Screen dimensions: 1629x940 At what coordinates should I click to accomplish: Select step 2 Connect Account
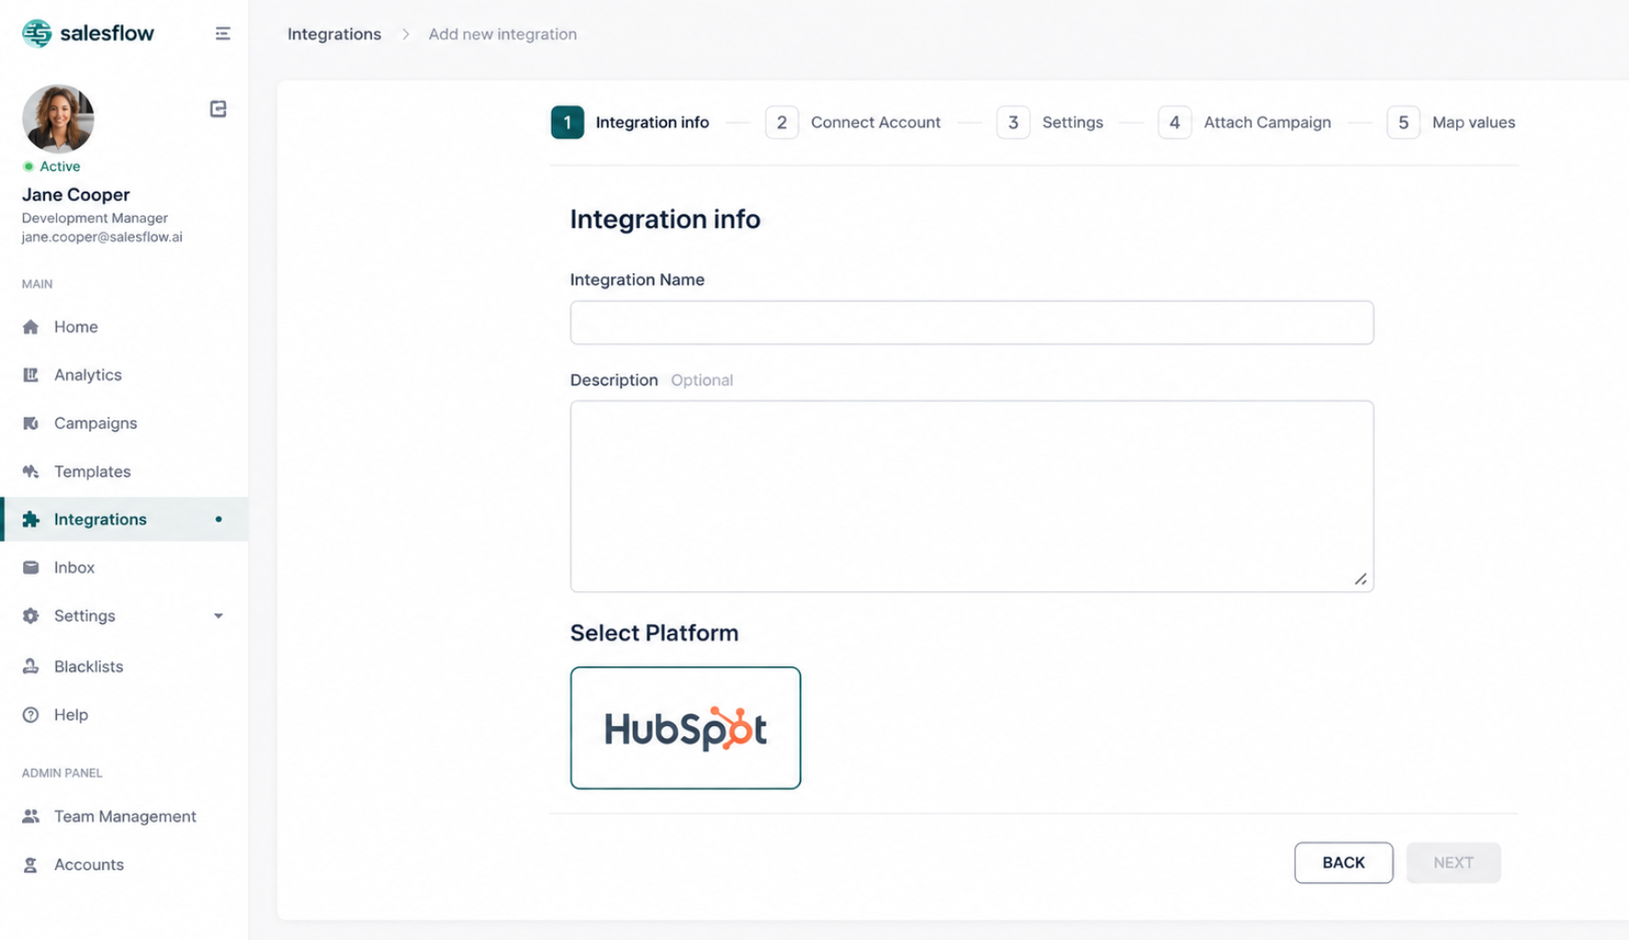coord(853,122)
